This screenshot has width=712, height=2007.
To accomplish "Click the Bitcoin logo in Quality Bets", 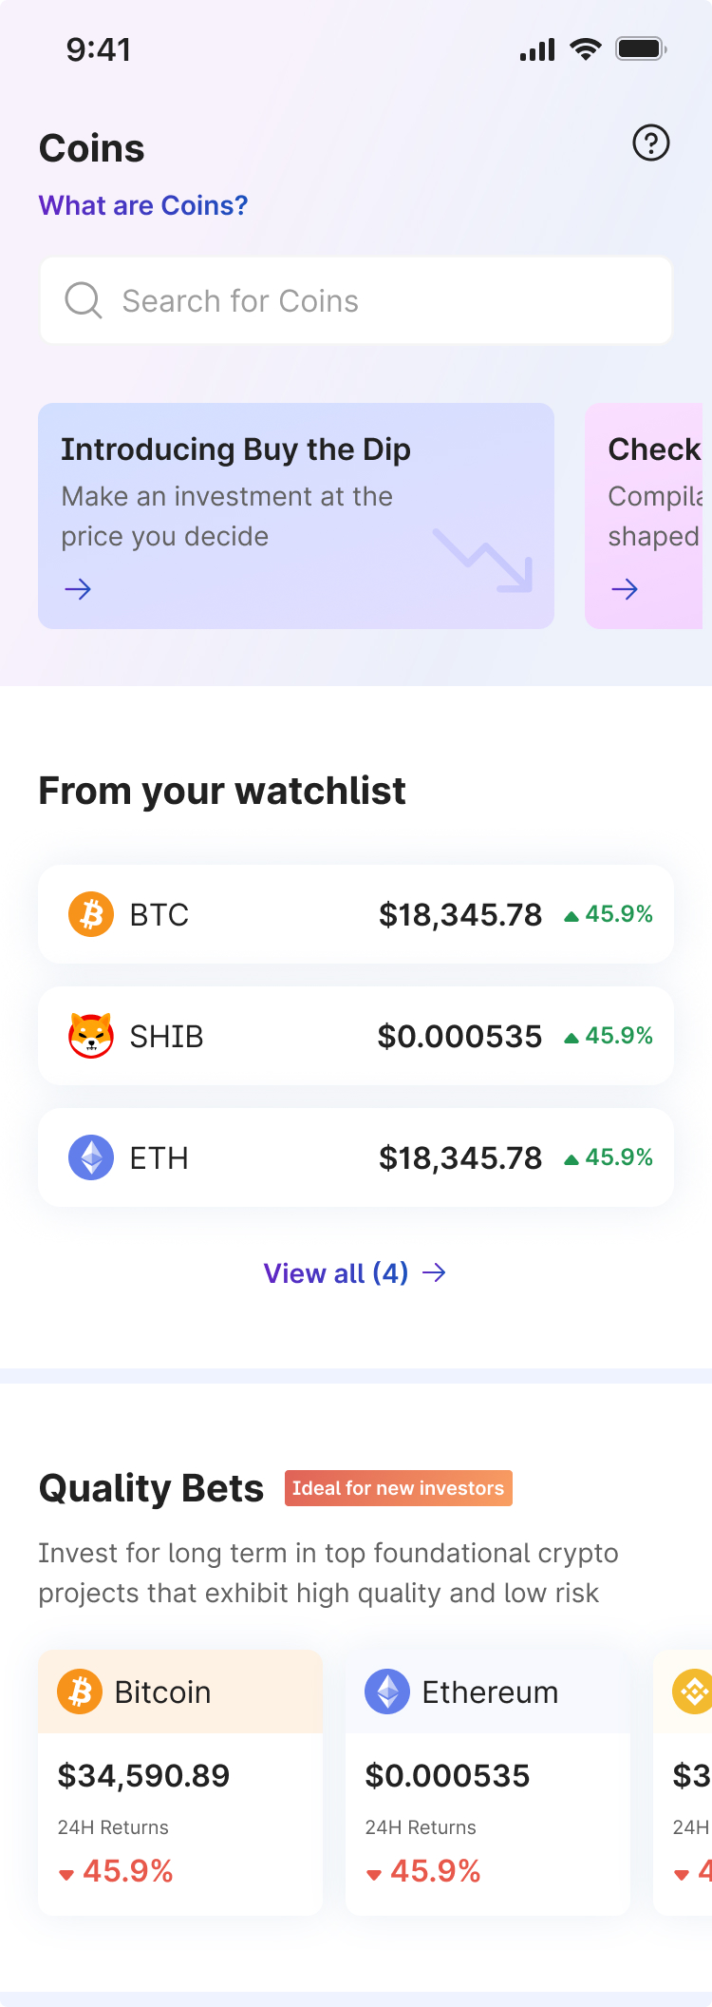I will coord(80,1692).
